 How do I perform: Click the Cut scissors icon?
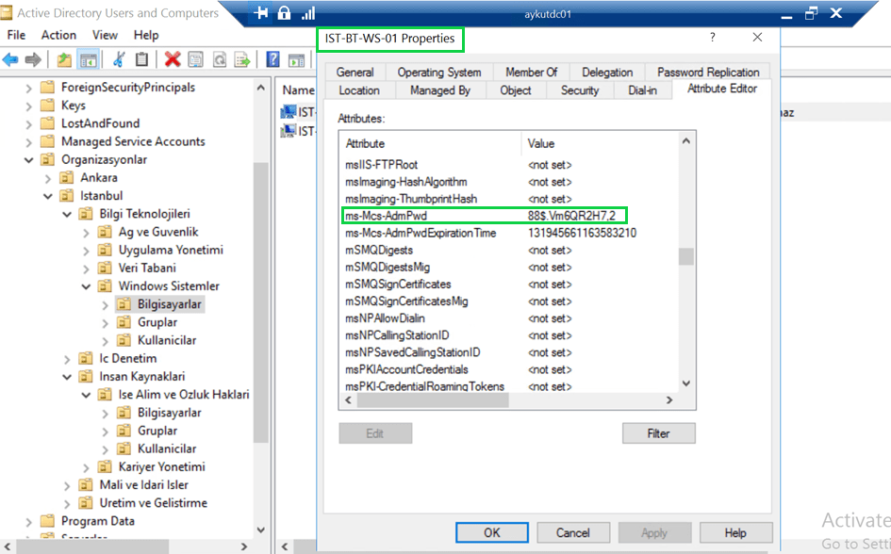119,60
